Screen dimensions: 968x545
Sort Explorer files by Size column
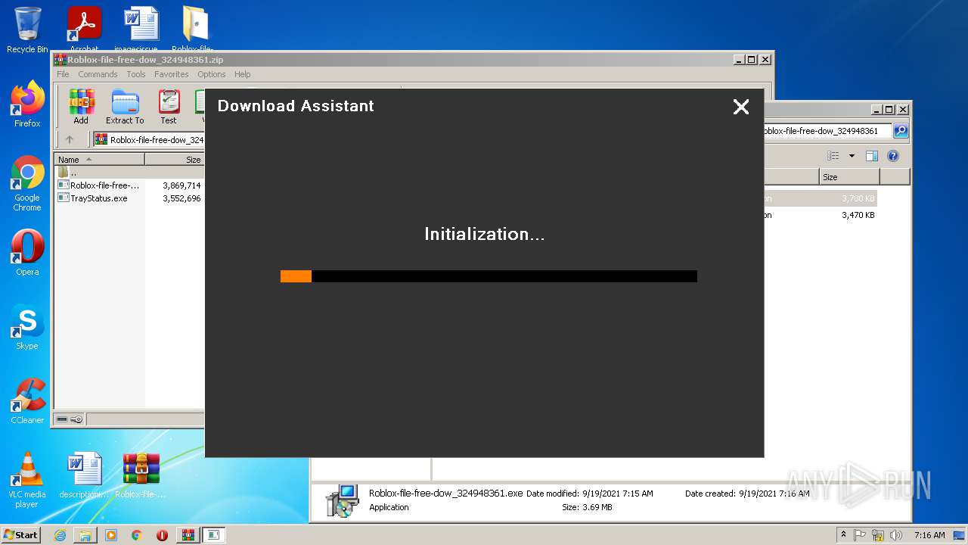(x=849, y=177)
